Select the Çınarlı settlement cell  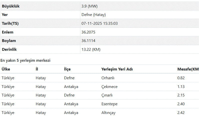tap(107, 95)
